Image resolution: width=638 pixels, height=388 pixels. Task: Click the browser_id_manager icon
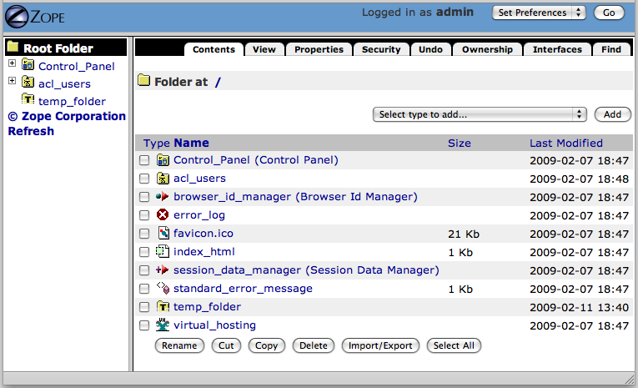(x=163, y=197)
